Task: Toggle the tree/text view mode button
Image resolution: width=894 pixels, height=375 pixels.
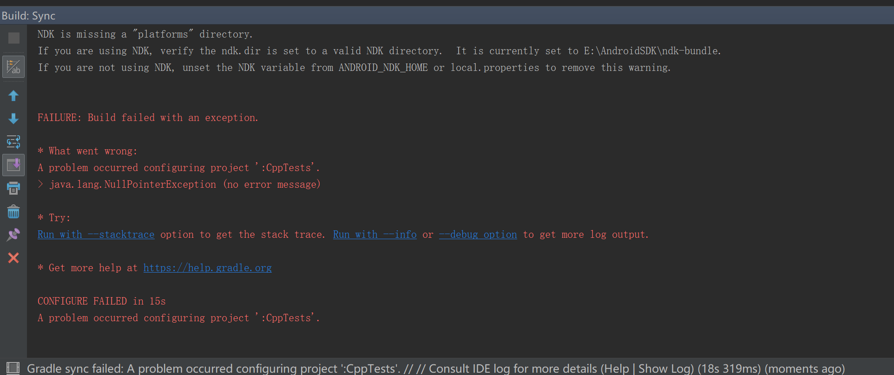Action: tap(13, 67)
